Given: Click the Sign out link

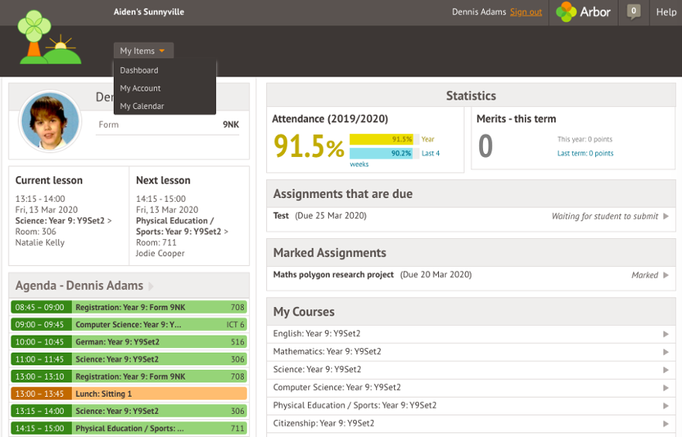Looking at the screenshot, I should click(526, 12).
